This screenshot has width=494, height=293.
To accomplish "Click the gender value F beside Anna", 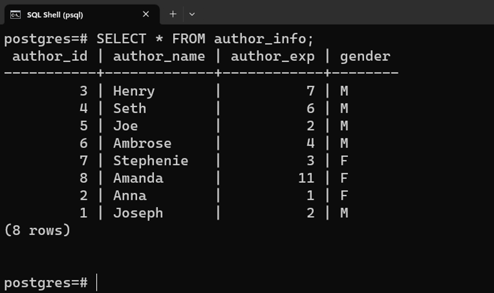I will [x=344, y=195].
